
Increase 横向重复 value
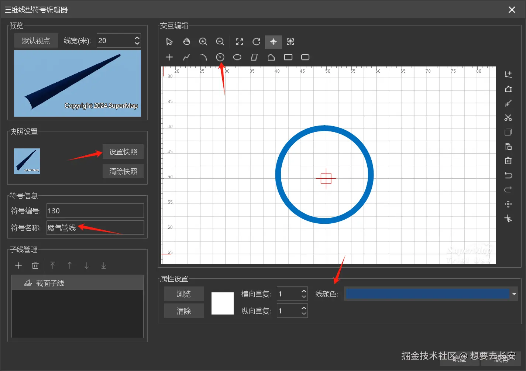pyautogui.click(x=304, y=291)
